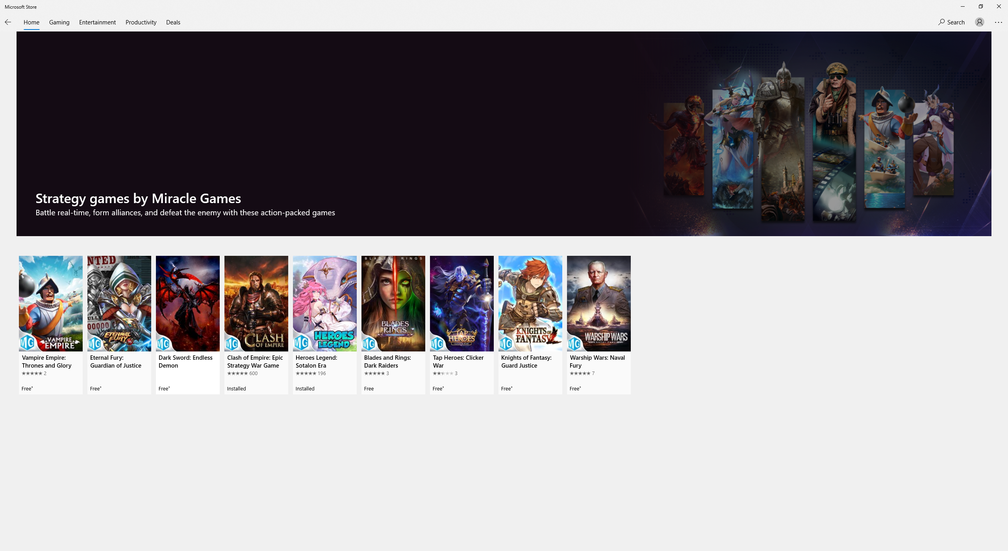
Task: Click the MG logo badge on Heroes Legend
Action: point(301,343)
